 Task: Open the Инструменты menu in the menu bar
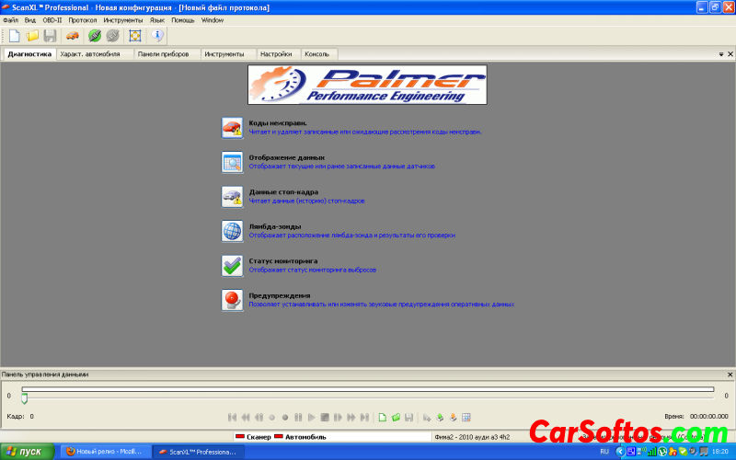122,19
